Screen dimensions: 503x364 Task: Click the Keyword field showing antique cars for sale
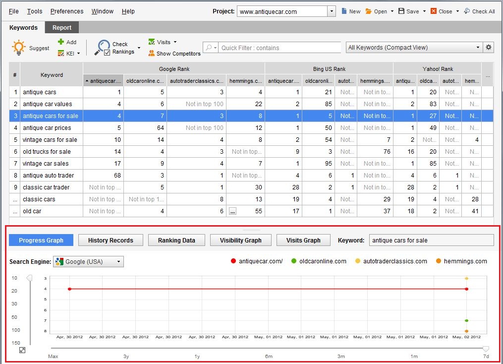click(432, 240)
